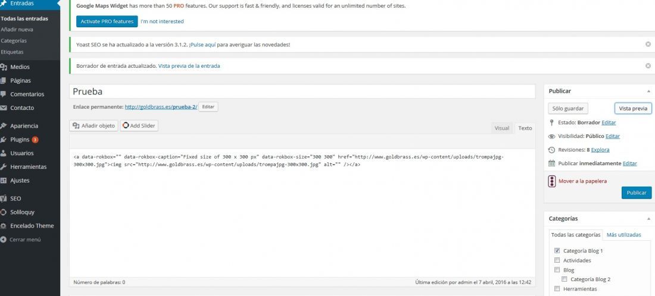655x296 pixels.
Task: Open Entradas pin icon in sidebar
Action: pyautogui.click(x=4, y=4)
